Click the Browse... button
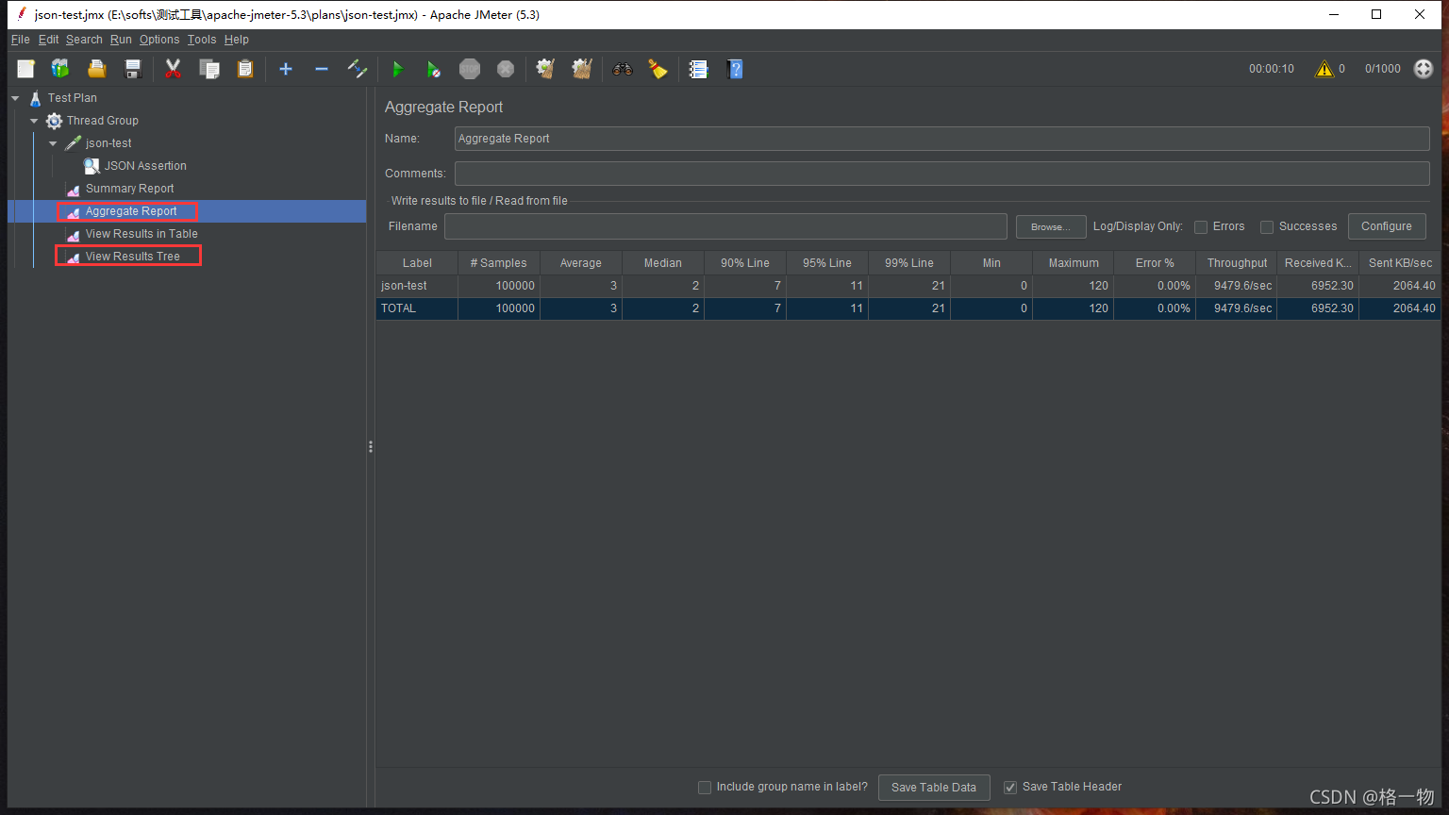 click(1051, 227)
